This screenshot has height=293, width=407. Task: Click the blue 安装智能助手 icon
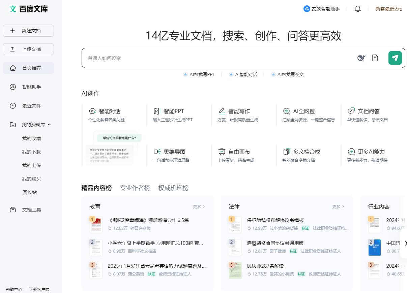pyautogui.click(x=307, y=9)
